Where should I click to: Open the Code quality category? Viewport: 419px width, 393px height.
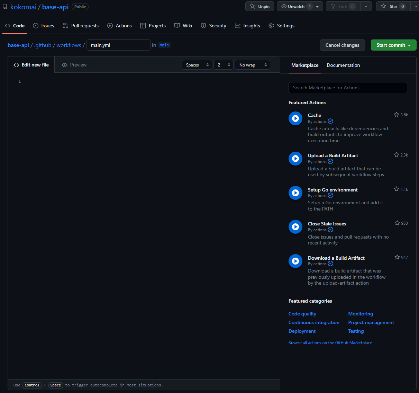click(302, 314)
